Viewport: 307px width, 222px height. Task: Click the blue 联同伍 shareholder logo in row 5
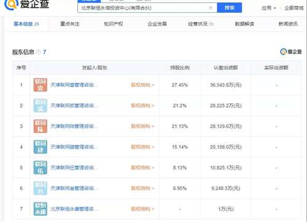(41, 168)
